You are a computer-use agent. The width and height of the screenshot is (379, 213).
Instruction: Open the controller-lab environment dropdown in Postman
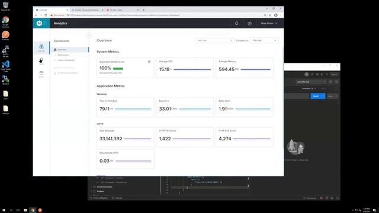pyautogui.click(x=311, y=82)
